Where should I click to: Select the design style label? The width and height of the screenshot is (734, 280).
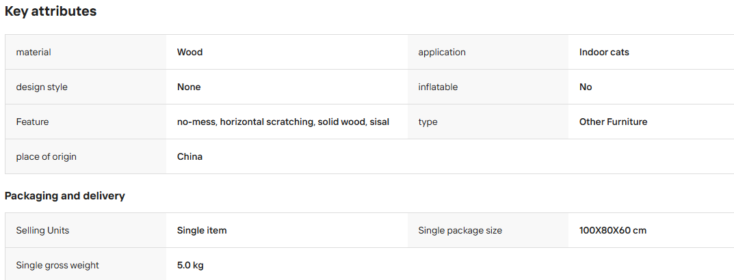(42, 87)
